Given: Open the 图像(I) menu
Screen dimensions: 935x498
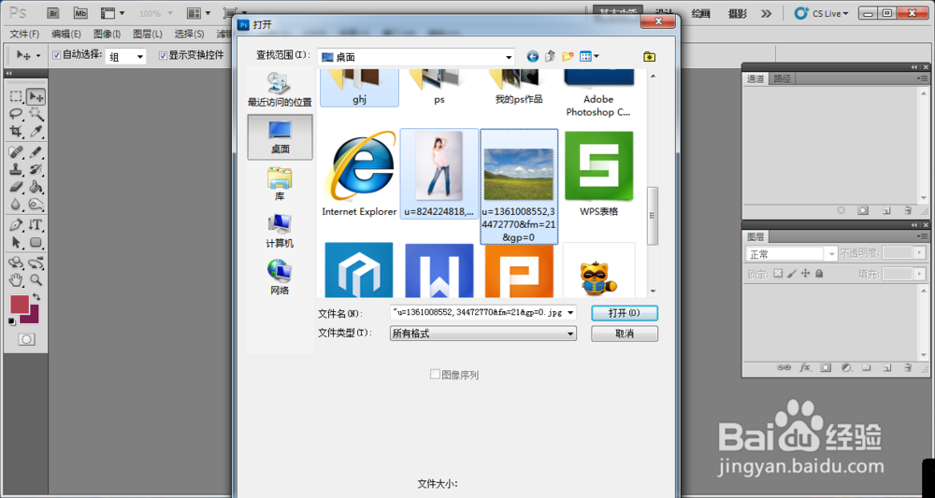Looking at the screenshot, I should tap(108, 34).
